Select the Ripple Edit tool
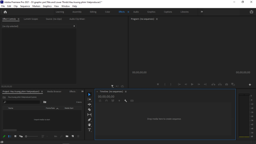Image resolution: width=256 pixels, height=144 pixels. click(89, 104)
